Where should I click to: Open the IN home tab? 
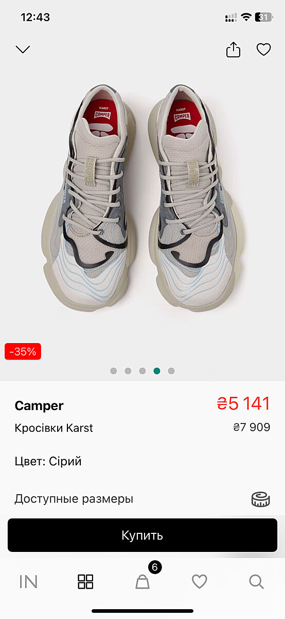click(28, 582)
